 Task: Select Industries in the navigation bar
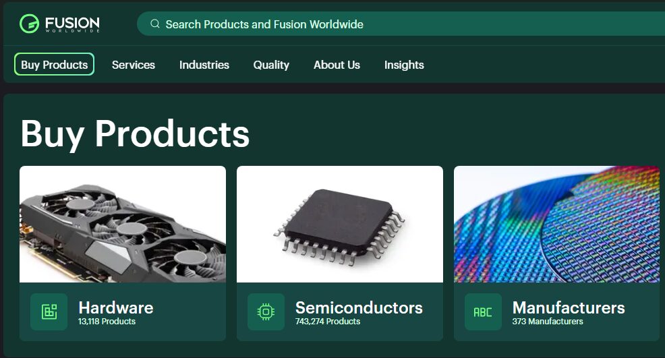pyautogui.click(x=204, y=65)
